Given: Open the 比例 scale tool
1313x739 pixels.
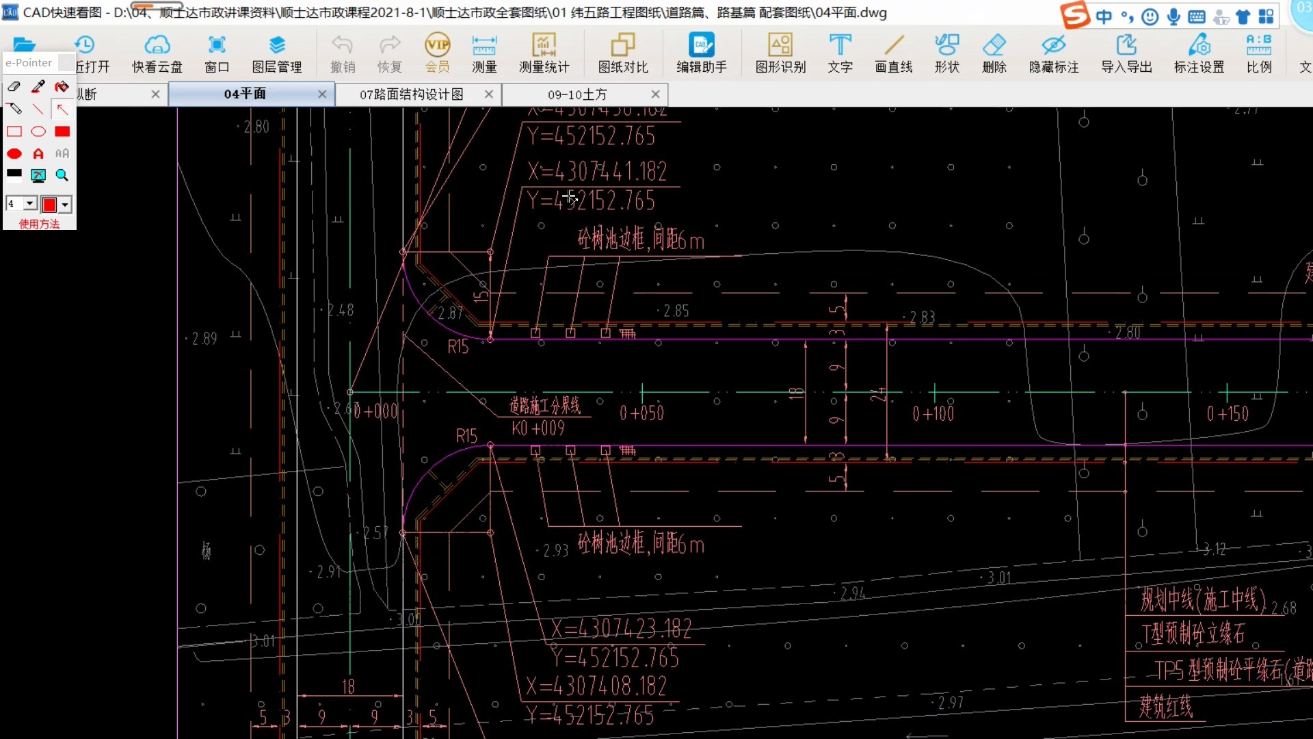Looking at the screenshot, I should click(x=1259, y=53).
